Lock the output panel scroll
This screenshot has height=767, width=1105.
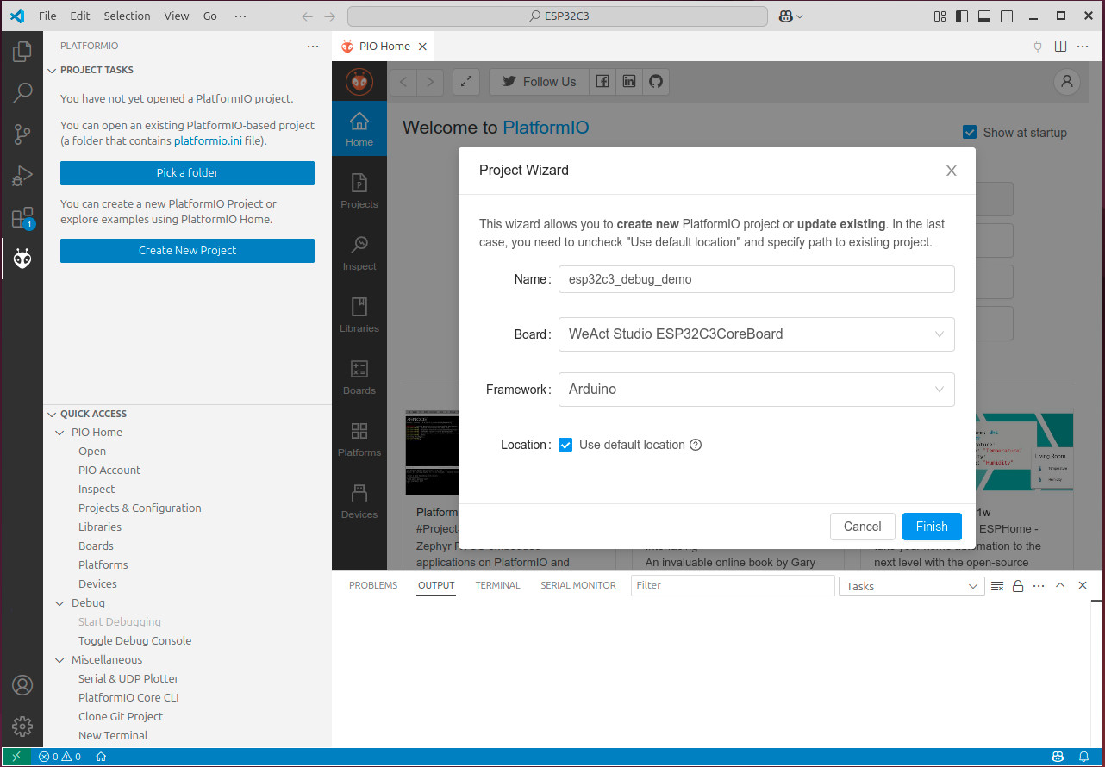pos(1018,586)
